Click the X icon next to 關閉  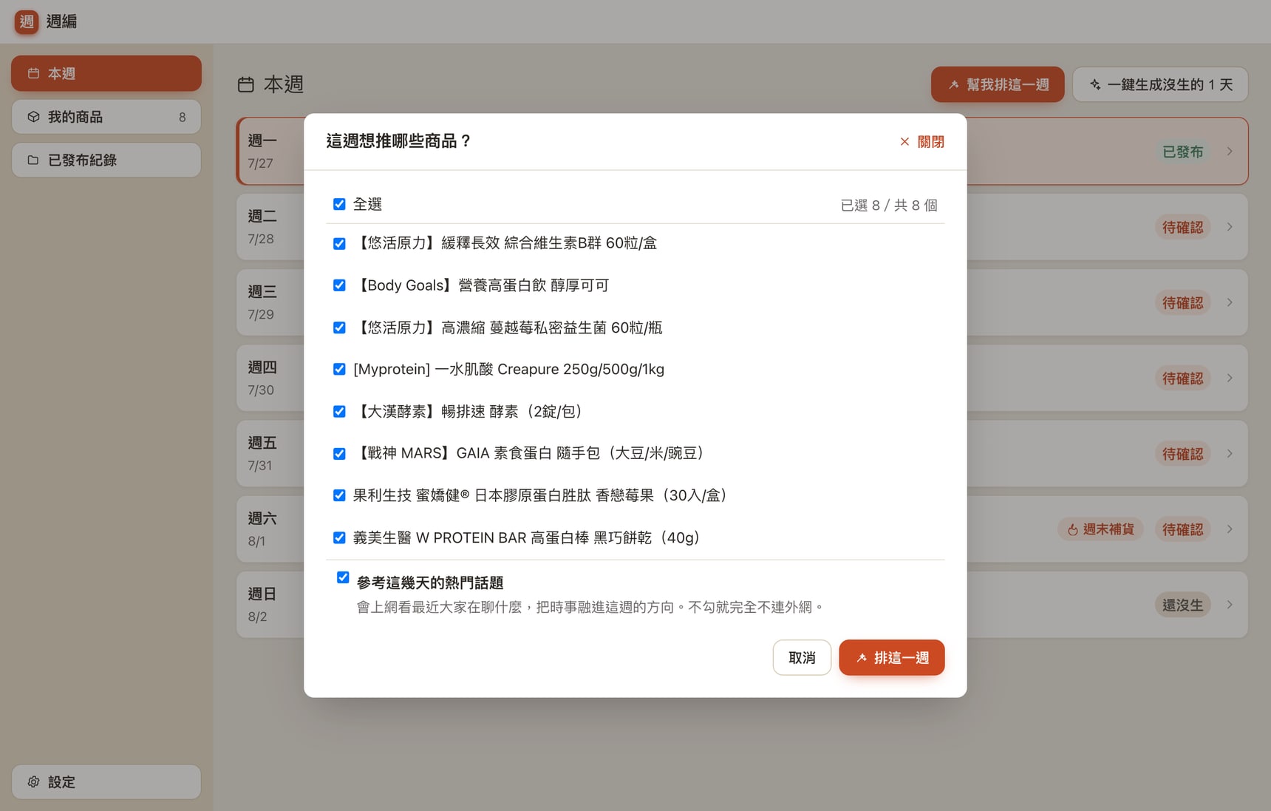[x=904, y=141]
